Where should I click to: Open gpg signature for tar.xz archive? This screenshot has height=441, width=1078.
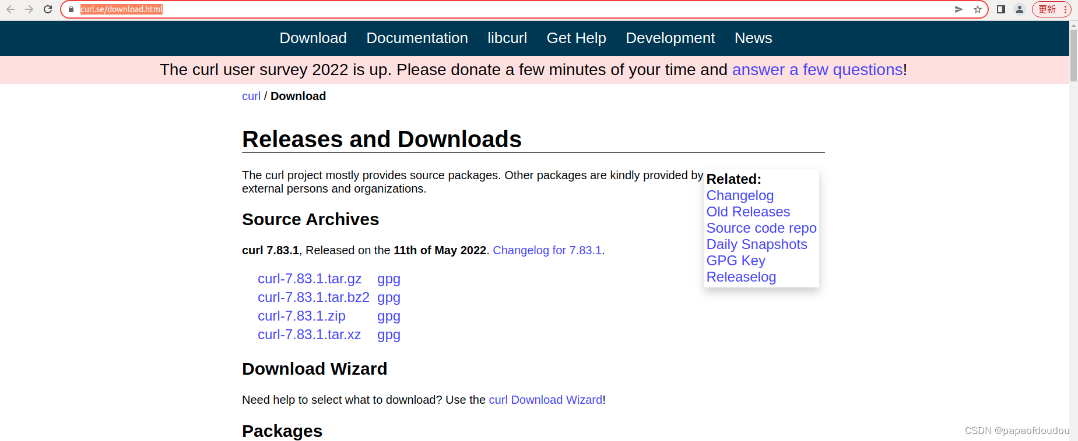[389, 335]
